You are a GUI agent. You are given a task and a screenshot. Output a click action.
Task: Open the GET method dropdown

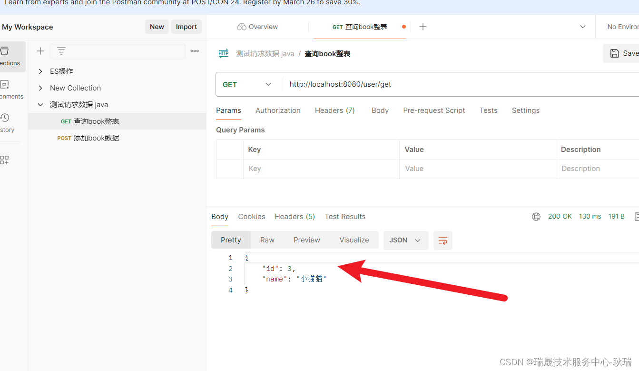(x=268, y=84)
